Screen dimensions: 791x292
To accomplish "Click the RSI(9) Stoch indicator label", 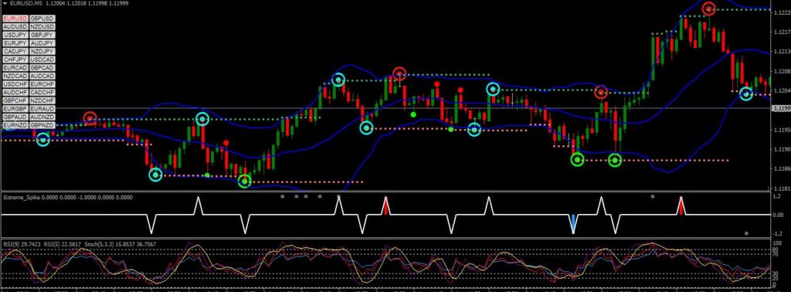I will pos(80,244).
